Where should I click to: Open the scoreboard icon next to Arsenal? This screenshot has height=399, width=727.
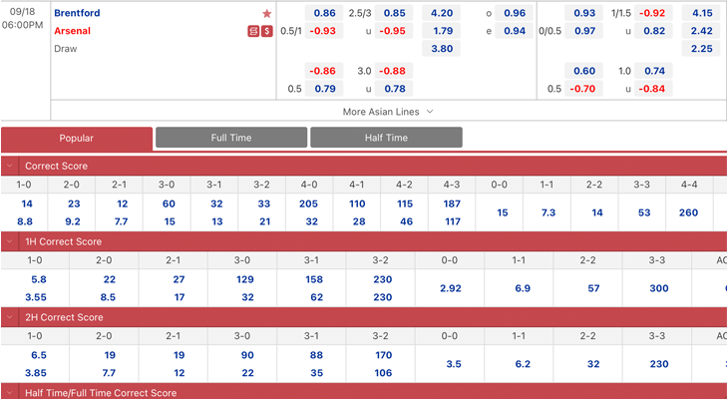click(253, 31)
